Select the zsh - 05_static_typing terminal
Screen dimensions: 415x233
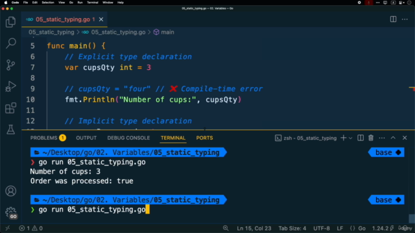click(305, 138)
